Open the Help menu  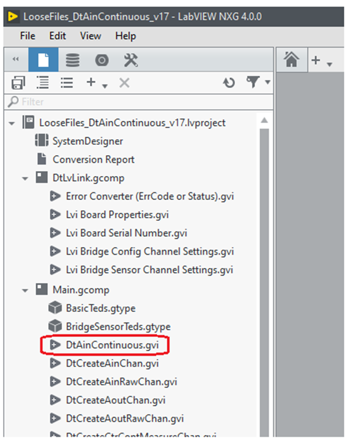click(125, 36)
